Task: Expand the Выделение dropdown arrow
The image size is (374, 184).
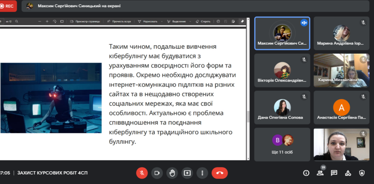Action: click(x=190, y=21)
